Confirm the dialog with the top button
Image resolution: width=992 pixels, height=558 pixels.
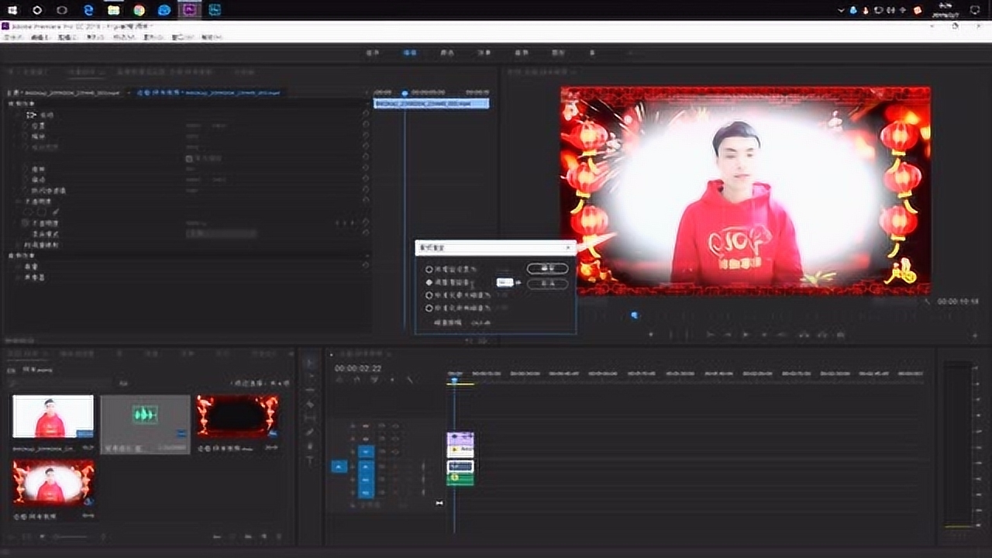tap(547, 269)
